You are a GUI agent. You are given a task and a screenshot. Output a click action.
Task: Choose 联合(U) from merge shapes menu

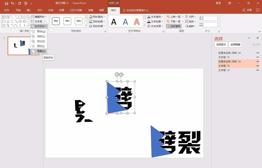(x=39, y=31)
